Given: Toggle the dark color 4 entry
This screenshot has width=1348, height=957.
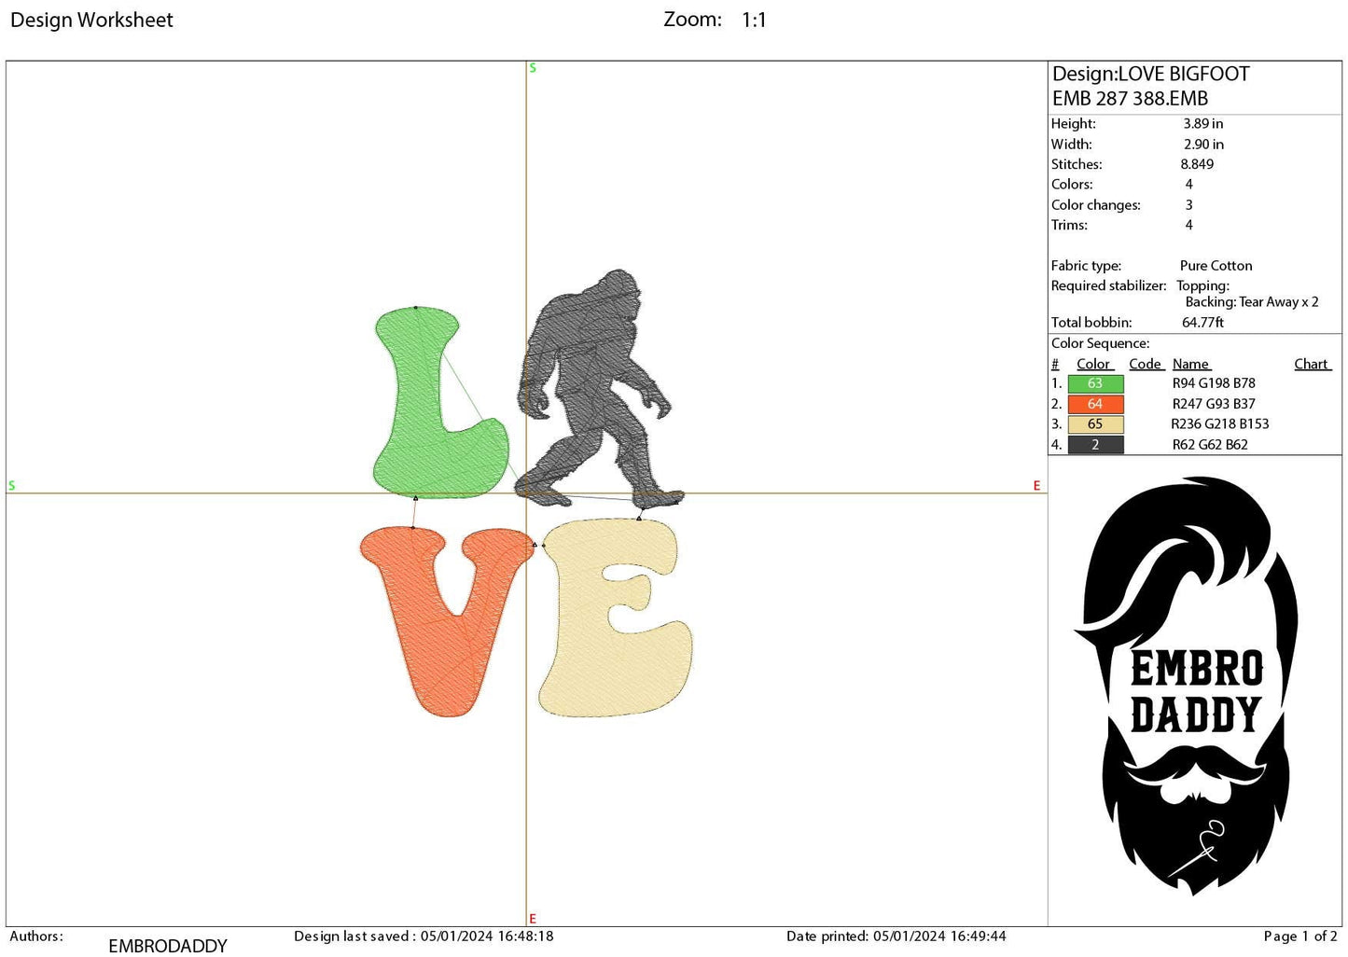Looking at the screenshot, I should 1094,445.
